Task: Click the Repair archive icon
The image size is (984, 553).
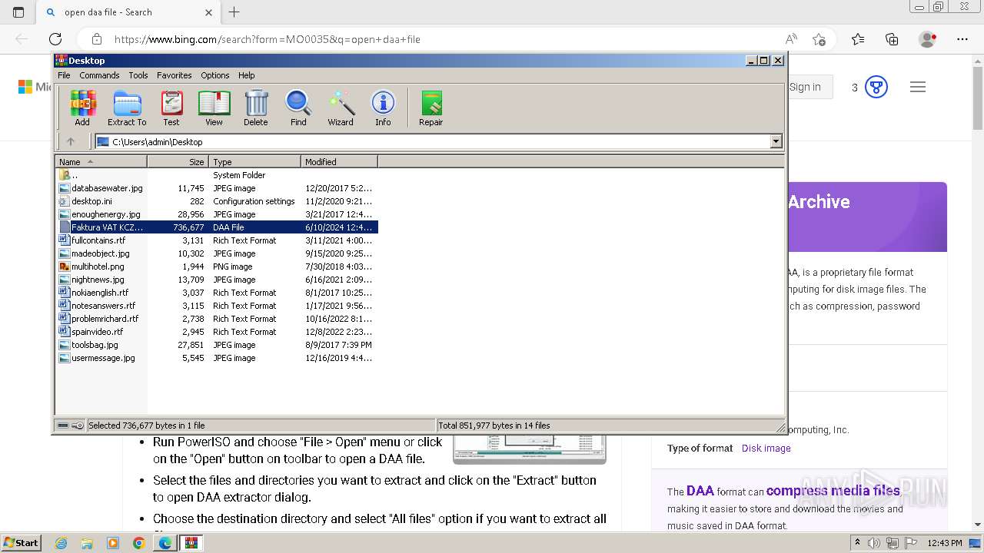Action: click(430, 108)
